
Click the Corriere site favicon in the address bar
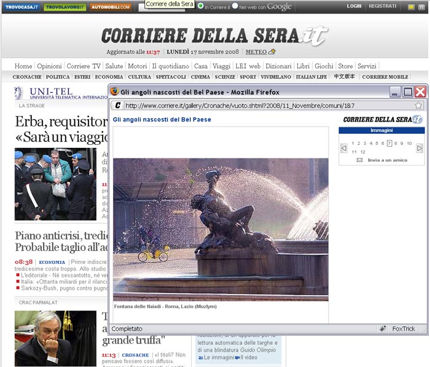click(x=118, y=106)
